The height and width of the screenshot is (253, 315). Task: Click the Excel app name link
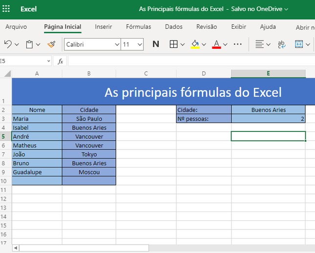point(28,9)
